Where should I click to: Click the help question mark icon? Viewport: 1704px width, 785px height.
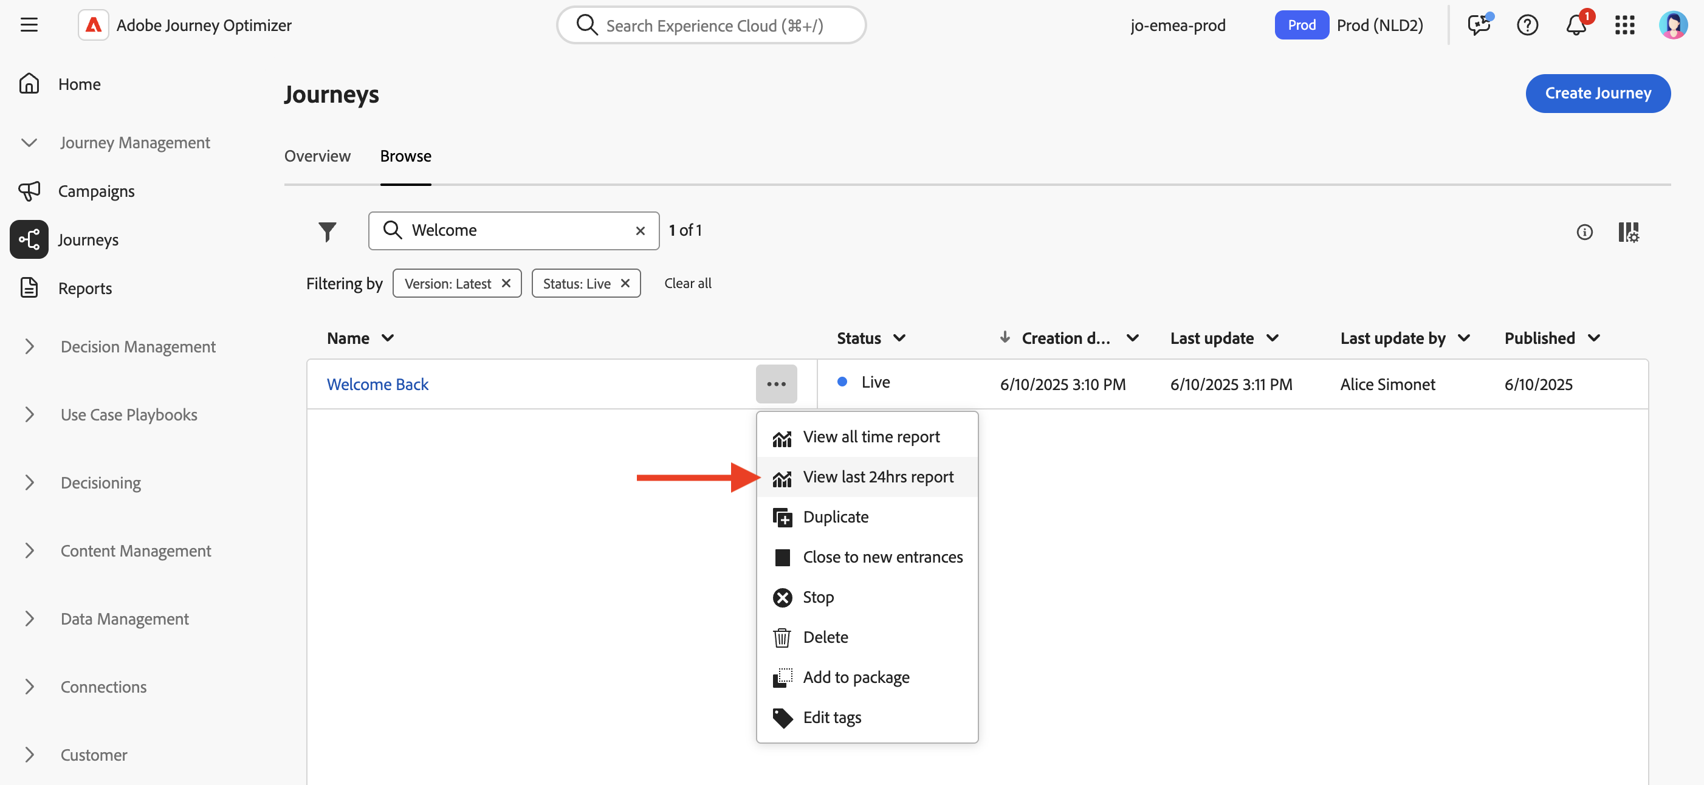click(1527, 26)
